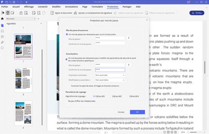
Task: Select the arrow selection tool
Action: tap(3, 13)
